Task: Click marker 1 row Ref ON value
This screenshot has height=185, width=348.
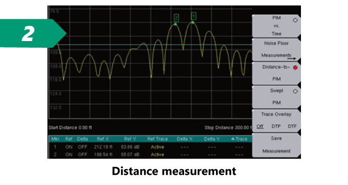Action: pyautogui.click(x=69, y=147)
